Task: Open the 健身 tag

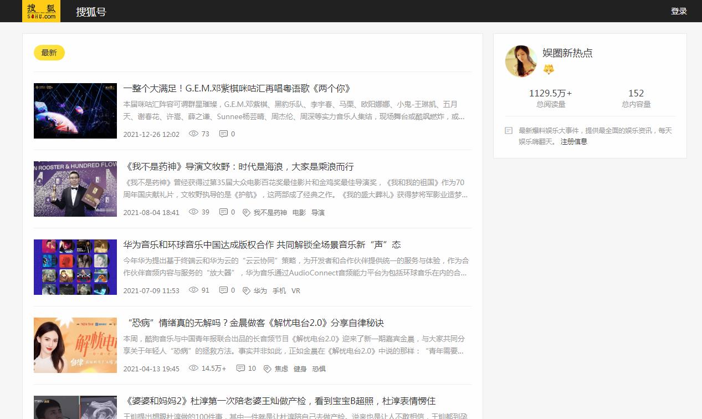Action: pyautogui.click(x=300, y=369)
